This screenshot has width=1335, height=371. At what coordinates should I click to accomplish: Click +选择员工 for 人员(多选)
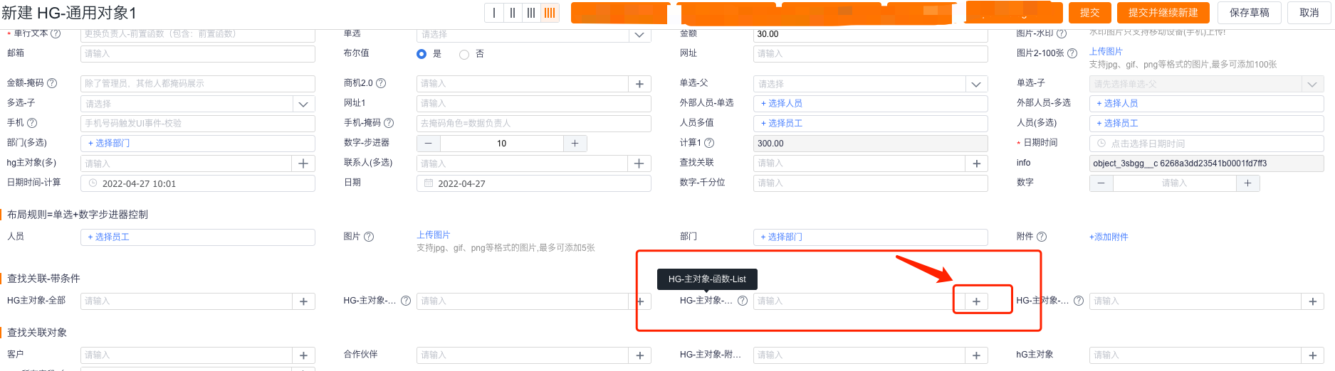click(x=1117, y=123)
